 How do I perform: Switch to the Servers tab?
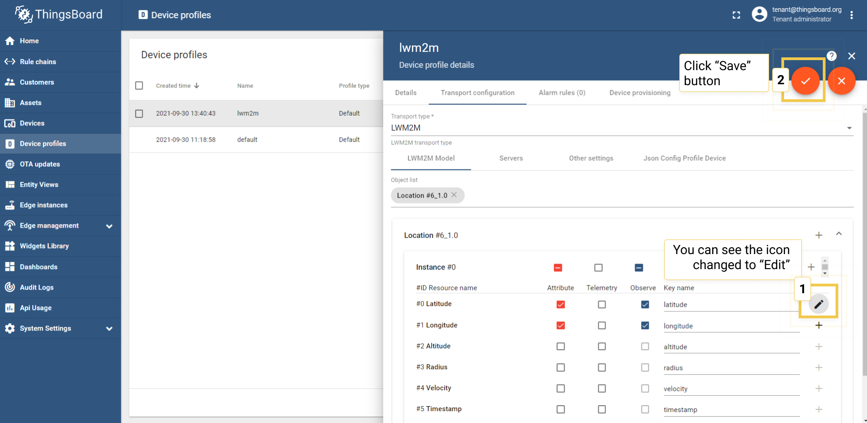511,158
